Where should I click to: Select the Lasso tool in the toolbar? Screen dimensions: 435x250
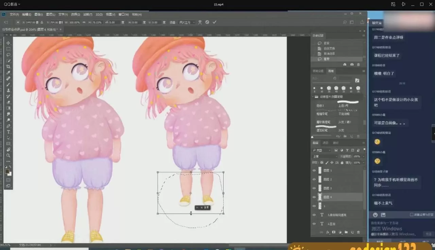pos(8,55)
